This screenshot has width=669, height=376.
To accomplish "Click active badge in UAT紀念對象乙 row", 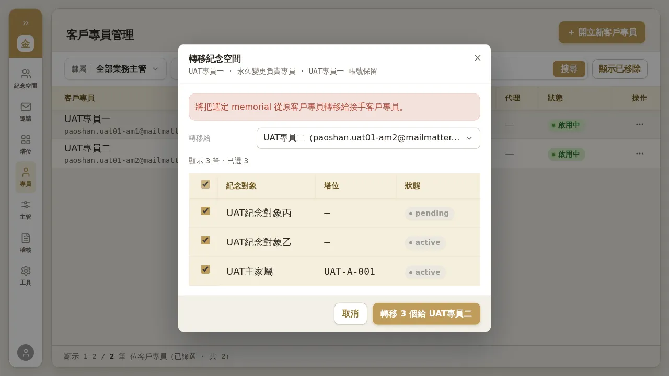I will (x=425, y=242).
